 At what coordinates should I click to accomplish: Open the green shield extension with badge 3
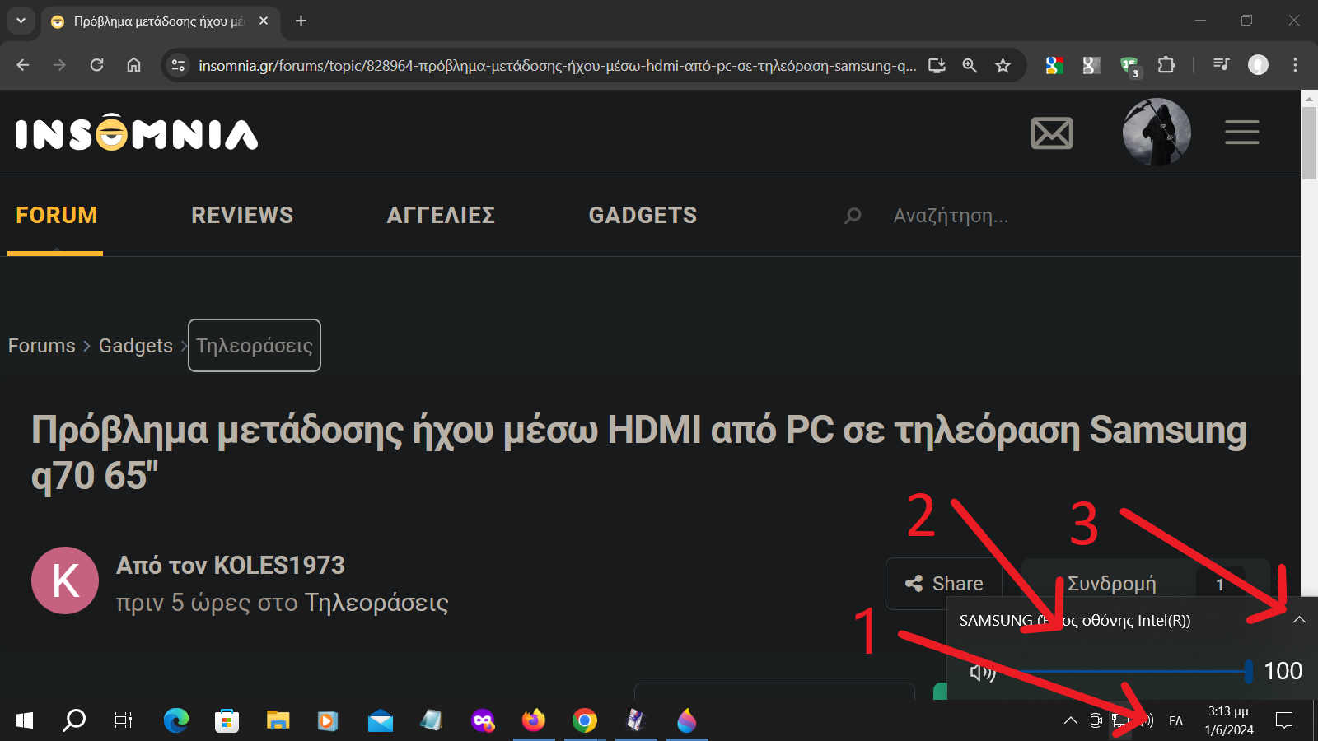click(x=1129, y=66)
